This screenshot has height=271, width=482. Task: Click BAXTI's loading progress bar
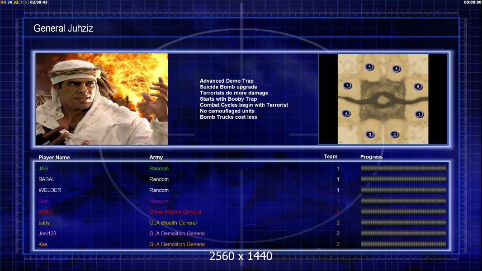pos(404,212)
